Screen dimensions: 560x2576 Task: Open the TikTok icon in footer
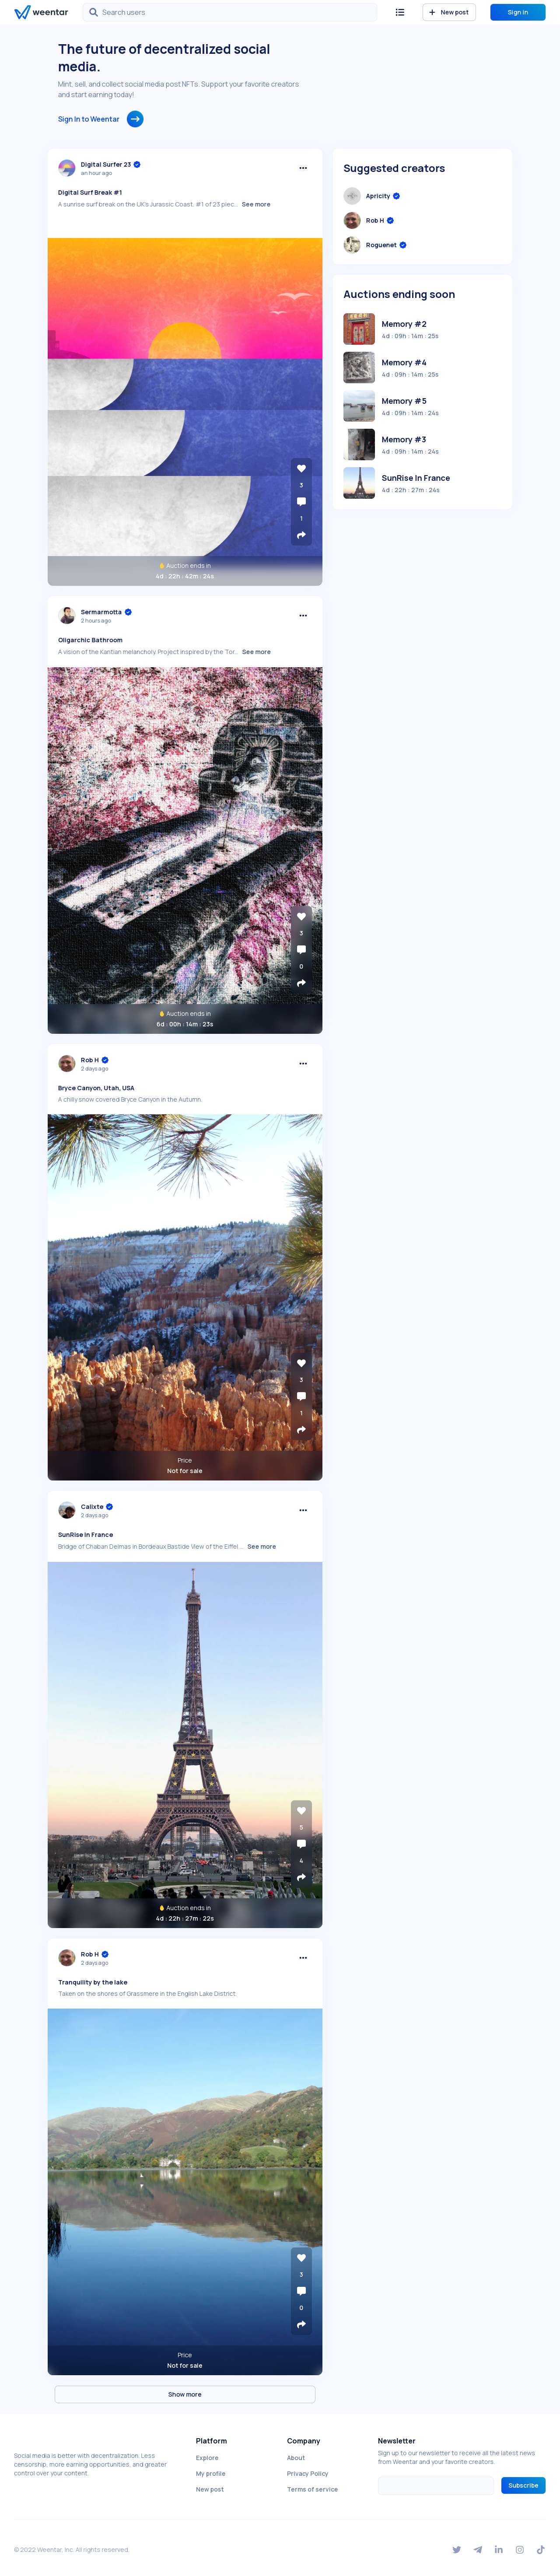540,2549
